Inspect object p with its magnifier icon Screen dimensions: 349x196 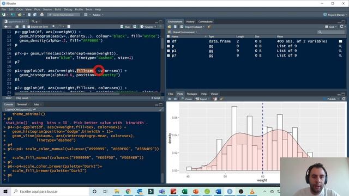point(340,46)
